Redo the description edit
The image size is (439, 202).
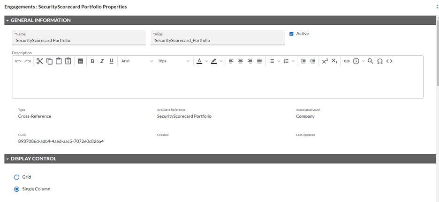click(x=27, y=61)
